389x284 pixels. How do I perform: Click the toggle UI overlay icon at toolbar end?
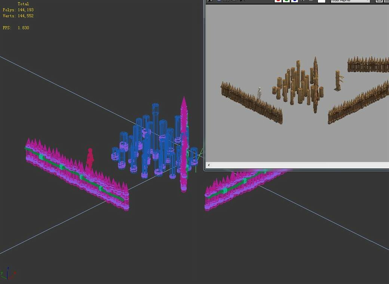[379, 1]
